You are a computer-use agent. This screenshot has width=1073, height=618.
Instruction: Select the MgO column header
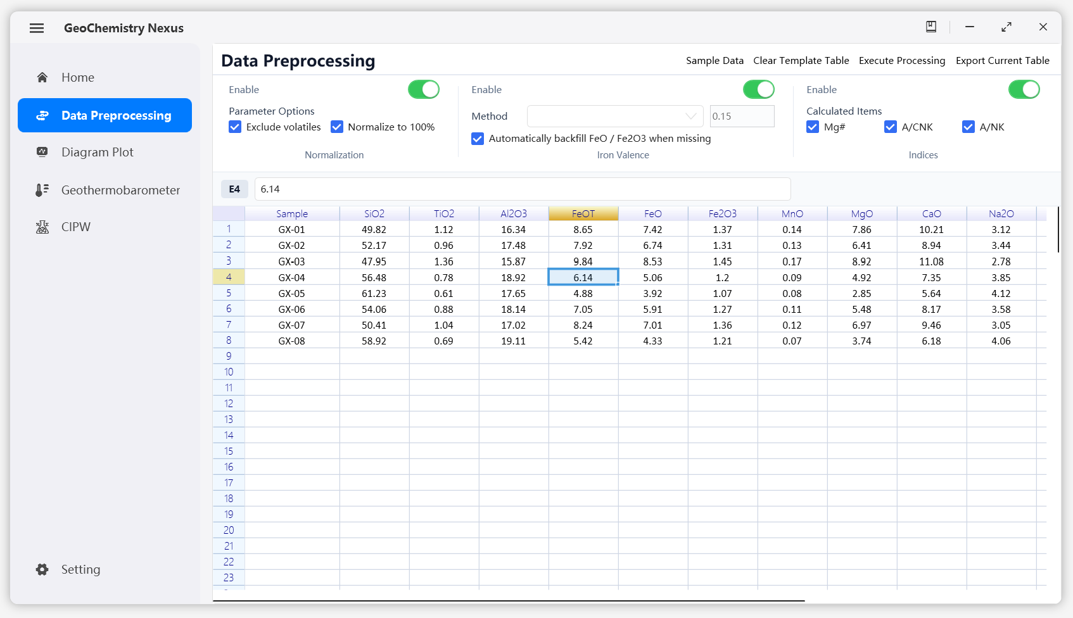click(x=862, y=213)
